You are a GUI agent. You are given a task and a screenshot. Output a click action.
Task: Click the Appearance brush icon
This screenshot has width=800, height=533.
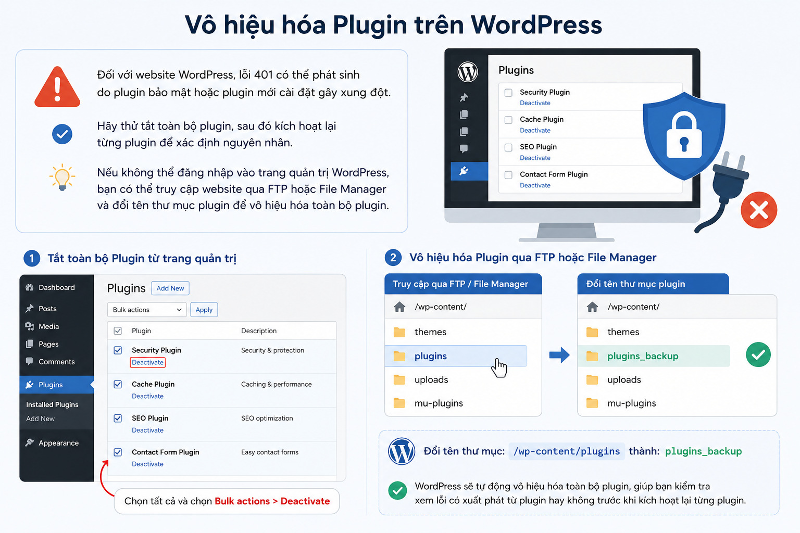[x=30, y=442]
